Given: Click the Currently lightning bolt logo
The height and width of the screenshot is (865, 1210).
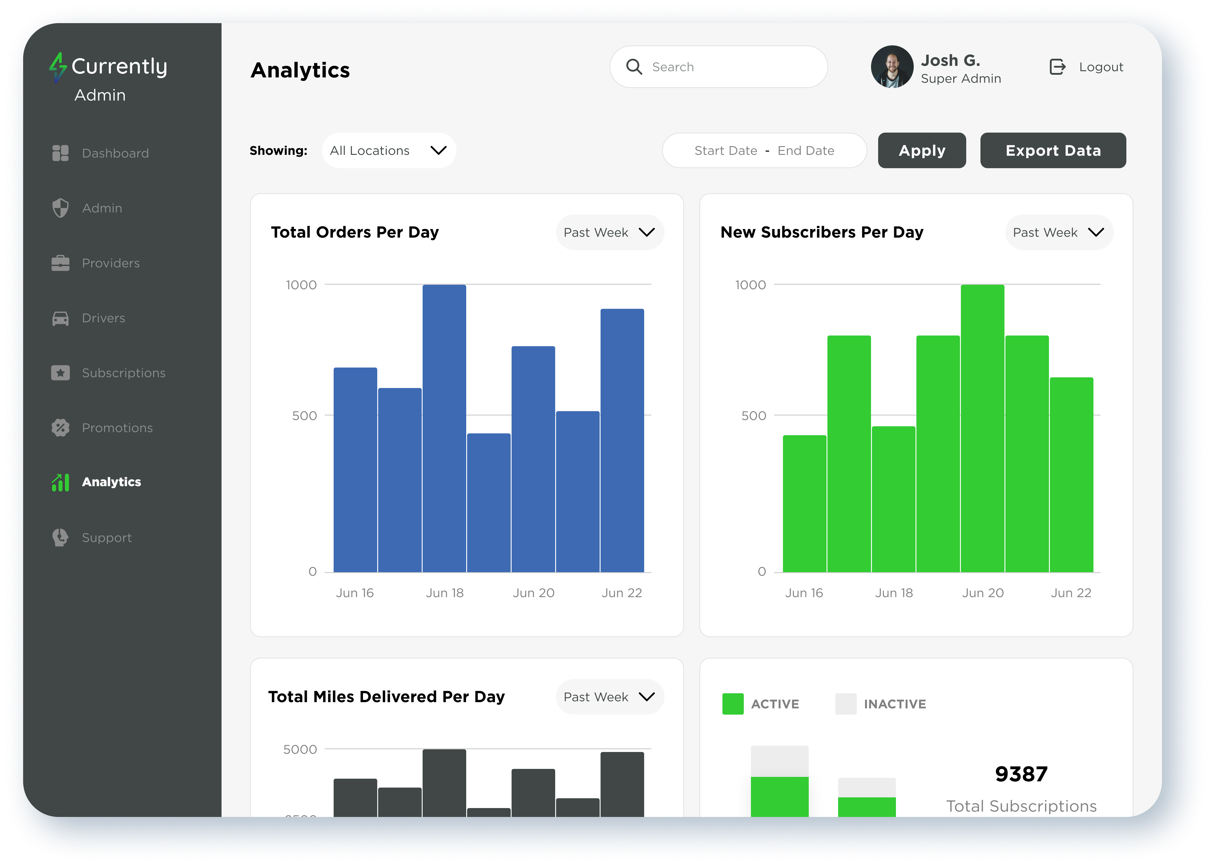Looking at the screenshot, I should coord(58,68).
